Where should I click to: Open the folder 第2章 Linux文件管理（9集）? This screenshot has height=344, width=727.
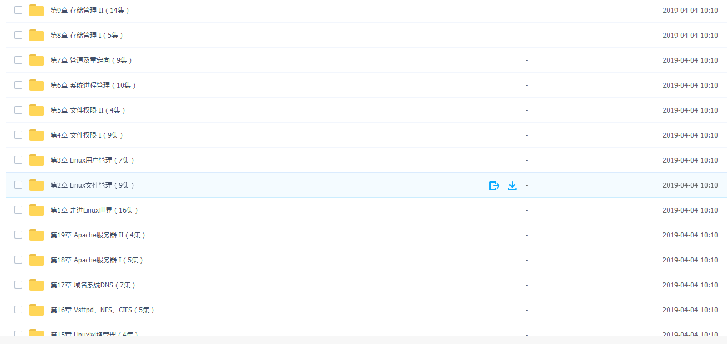coord(93,185)
